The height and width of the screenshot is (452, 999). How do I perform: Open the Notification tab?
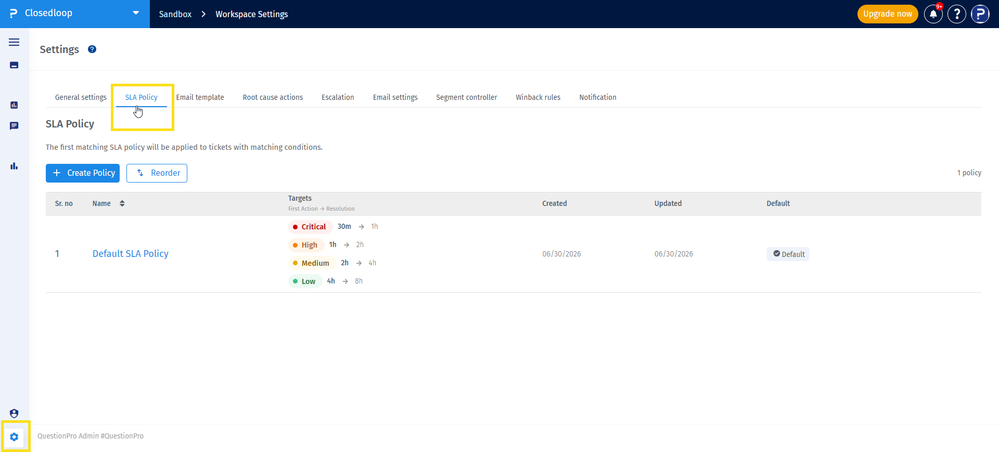click(598, 97)
